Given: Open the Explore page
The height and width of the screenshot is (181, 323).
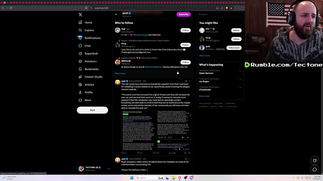Looking at the screenshot, I should pos(86,30).
